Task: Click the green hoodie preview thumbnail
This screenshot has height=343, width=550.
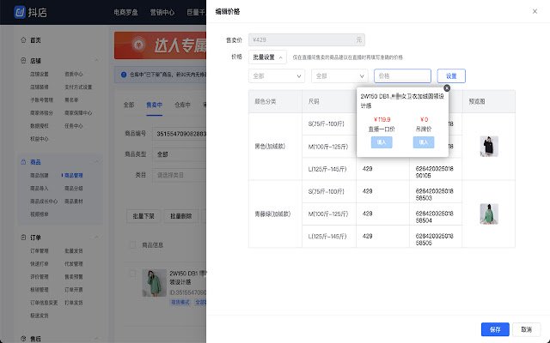Action: tap(489, 214)
